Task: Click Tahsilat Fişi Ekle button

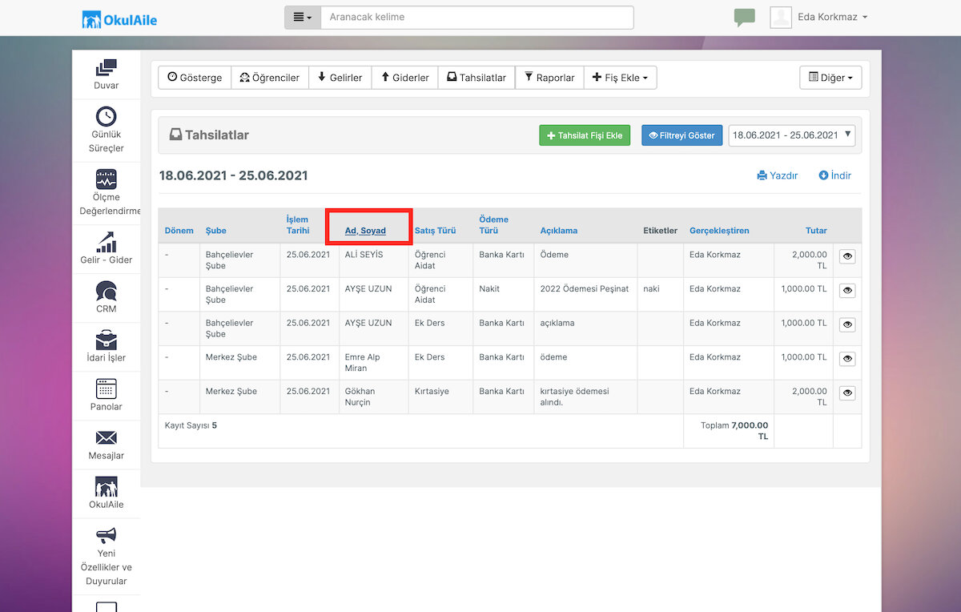Action: [585, 135]
